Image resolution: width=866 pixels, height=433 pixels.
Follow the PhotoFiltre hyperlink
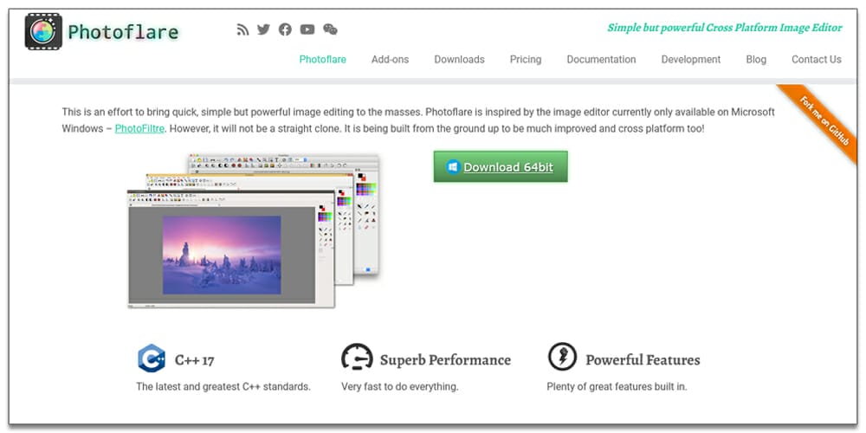[x=139, y=129]
